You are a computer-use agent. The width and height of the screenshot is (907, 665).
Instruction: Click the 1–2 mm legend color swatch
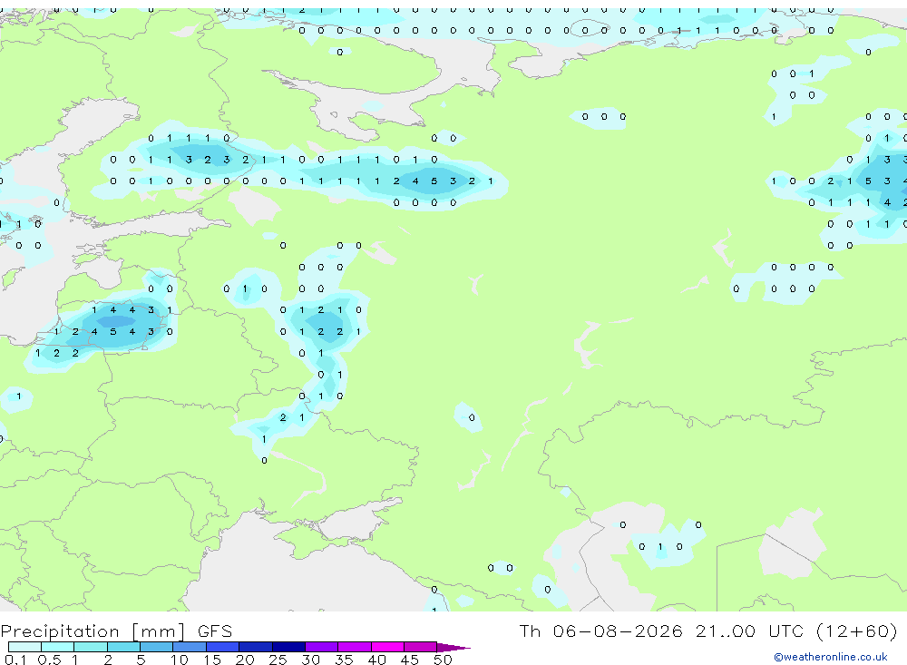(x=91, y=647)
